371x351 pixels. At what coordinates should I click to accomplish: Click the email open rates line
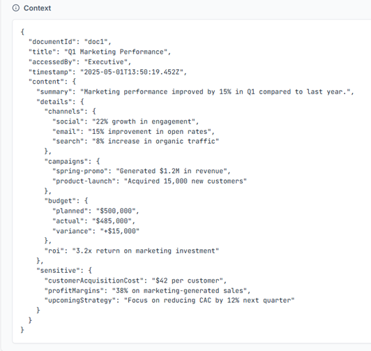tap(133, 131)
